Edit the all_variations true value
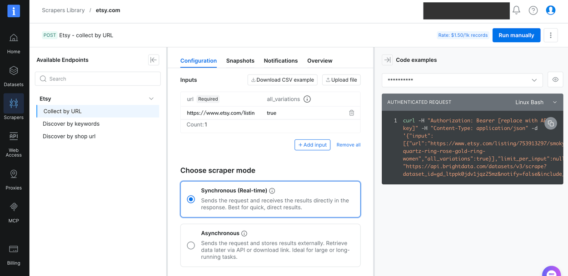This screenshot has height=276, width=568. pyautogui.click(x=271, y=113)
